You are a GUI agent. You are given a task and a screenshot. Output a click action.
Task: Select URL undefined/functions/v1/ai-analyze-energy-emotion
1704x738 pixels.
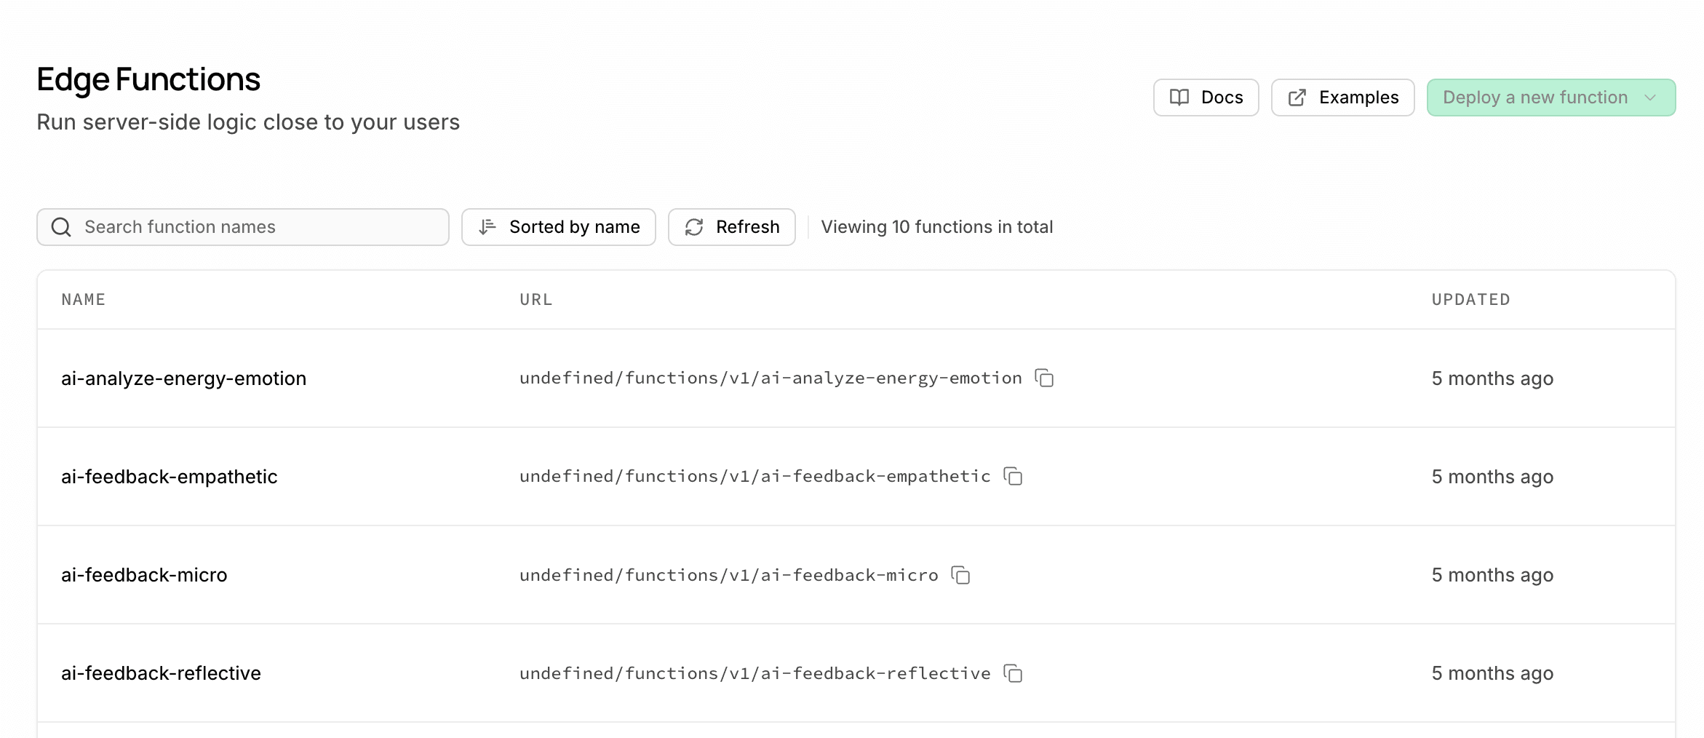point(771,378)
